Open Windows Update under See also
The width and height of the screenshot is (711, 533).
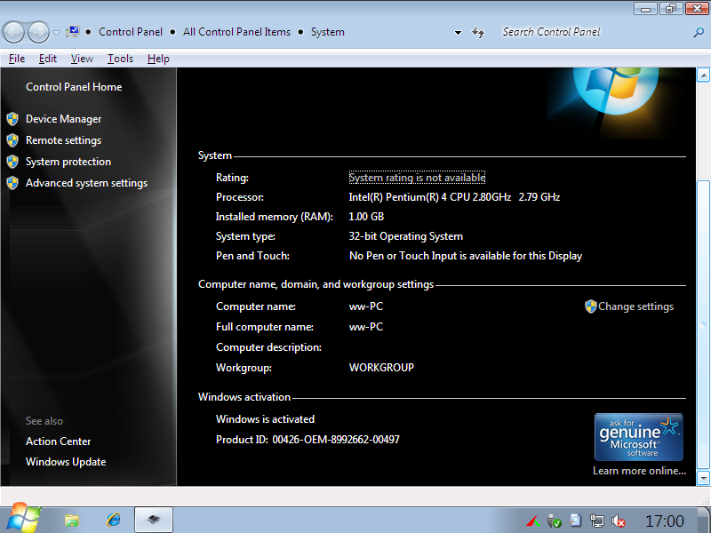[66, 462]
